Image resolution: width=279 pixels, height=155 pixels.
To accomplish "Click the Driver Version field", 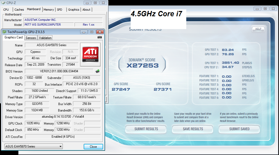I will click(x=63, y=117).
